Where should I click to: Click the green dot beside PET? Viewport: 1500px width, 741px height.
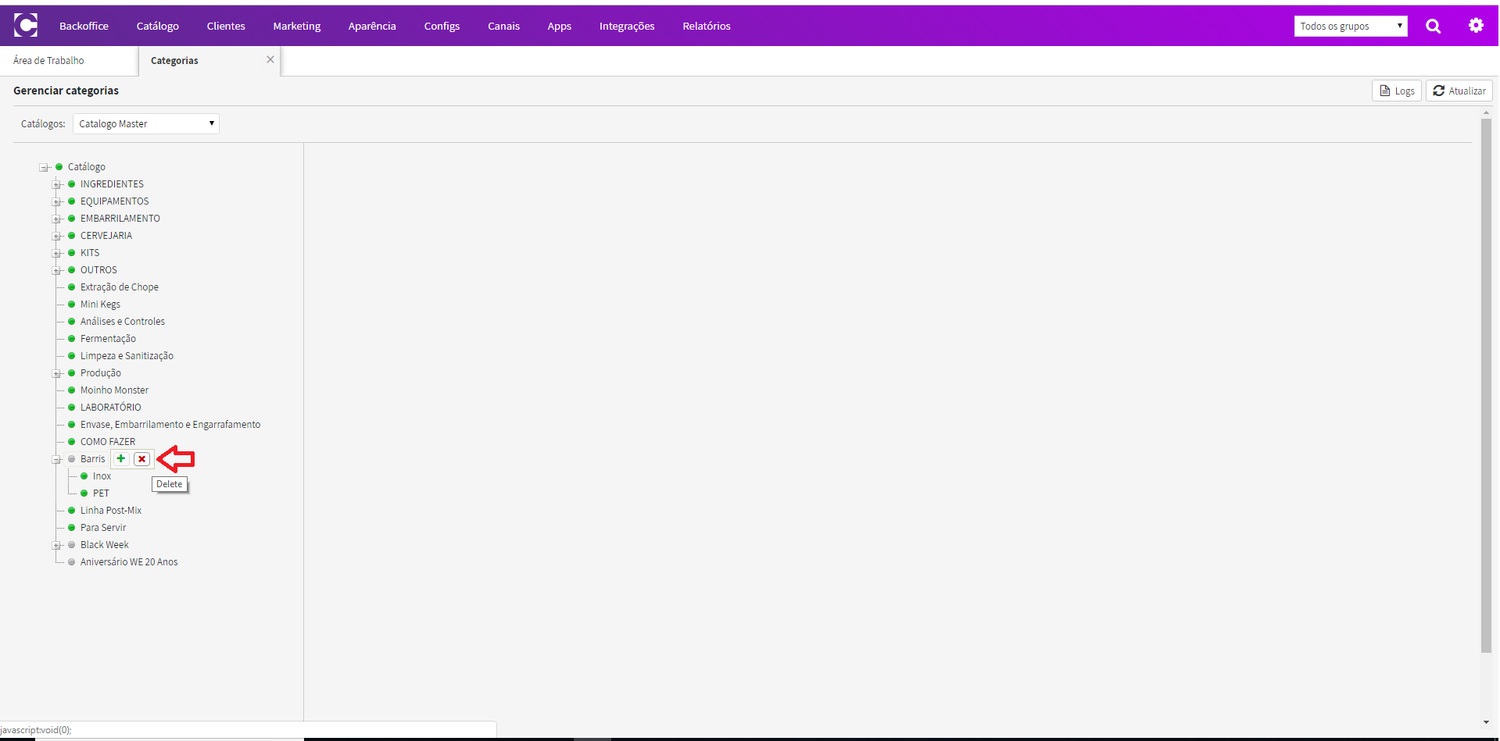click(84, 493)
